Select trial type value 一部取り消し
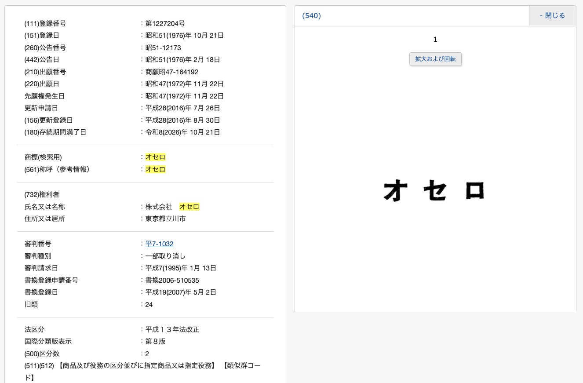Image resolution: width=583 pixels, height=383 pixels. pos(165,256)
